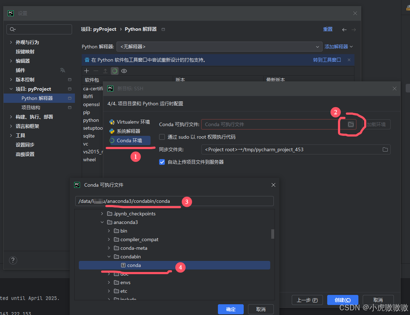Viewport: 410px width, 315px height.
Task: Expand the envs folder
Action: point(109,282)
